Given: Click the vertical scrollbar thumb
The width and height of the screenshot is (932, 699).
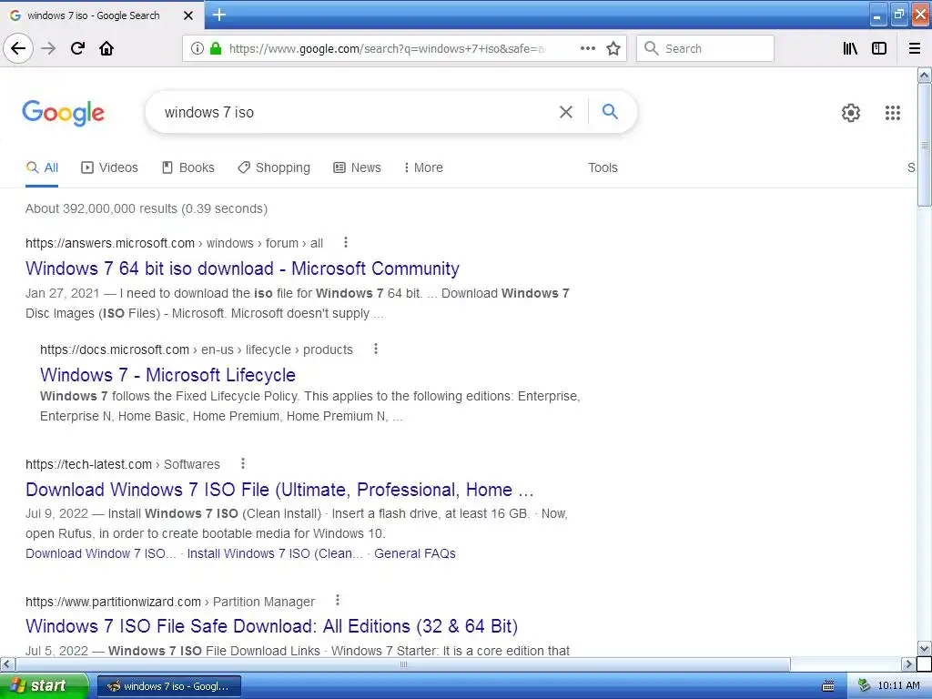Looking at the screenshot, I should pyautogui.click(x=924, y=145).
